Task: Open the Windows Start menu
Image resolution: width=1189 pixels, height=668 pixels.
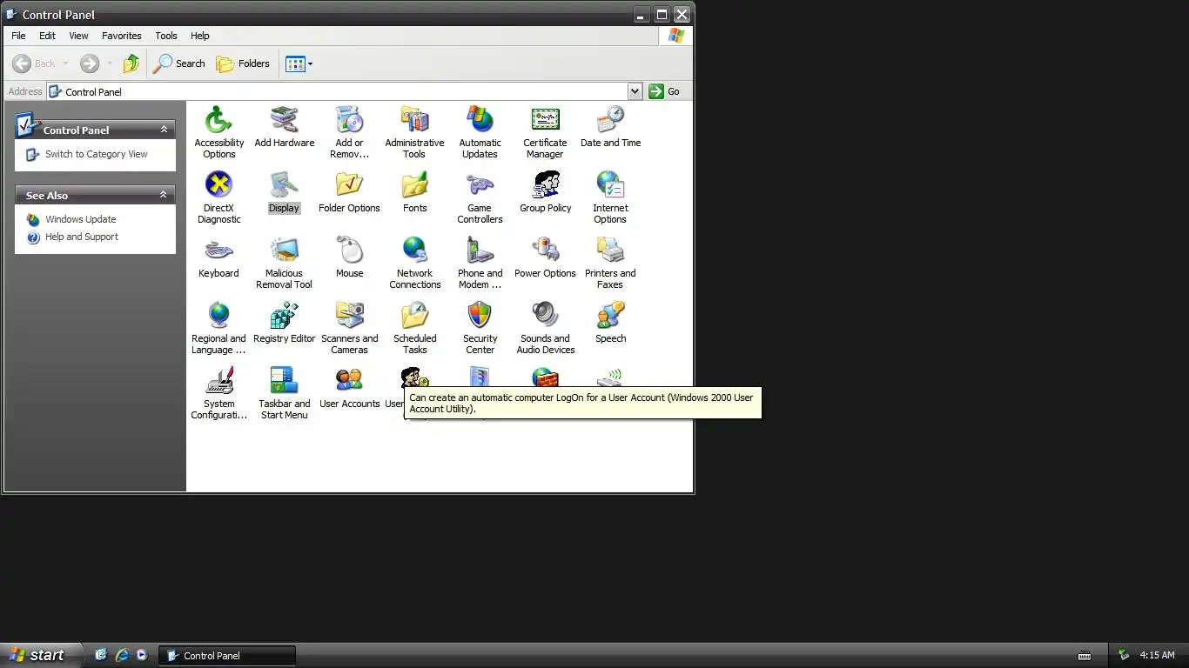Action: pyautogui.click(x=41, y=655)
